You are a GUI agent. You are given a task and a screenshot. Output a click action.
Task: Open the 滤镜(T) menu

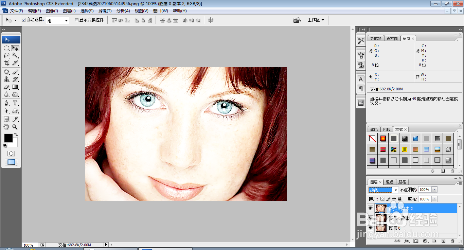105,11
